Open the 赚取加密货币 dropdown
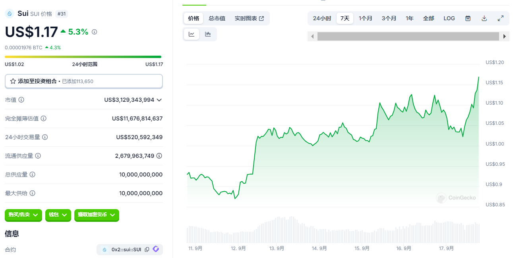 click(x=97, y=215)
